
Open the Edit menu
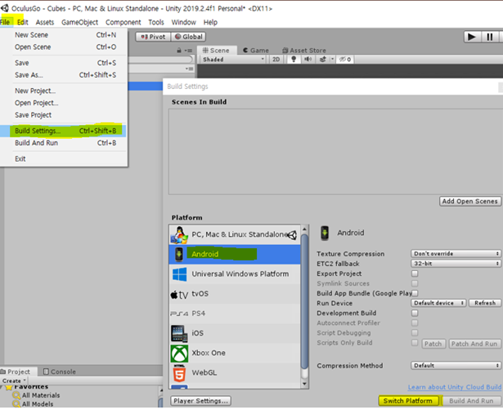(x=22, y=22)
